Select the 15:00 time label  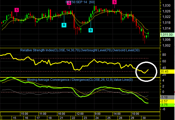coord(25,114)
